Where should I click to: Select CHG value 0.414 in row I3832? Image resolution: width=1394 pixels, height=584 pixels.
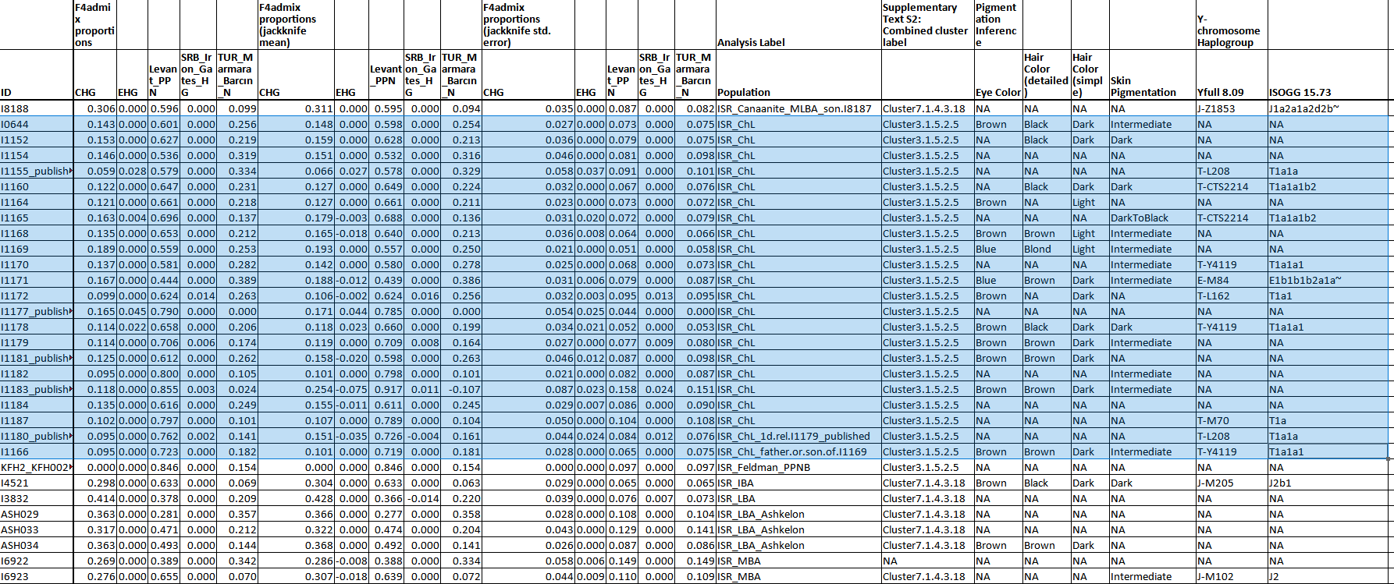(x=95, y=498)
